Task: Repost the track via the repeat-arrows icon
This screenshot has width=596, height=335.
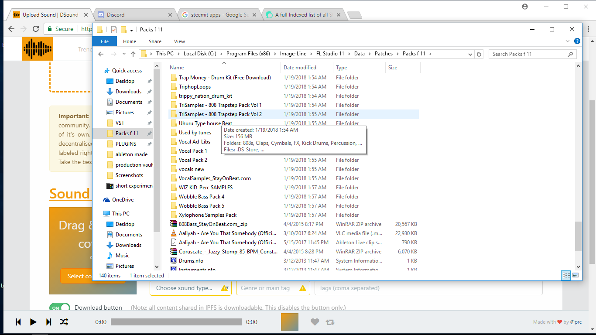Action: (x=330, y=322)
